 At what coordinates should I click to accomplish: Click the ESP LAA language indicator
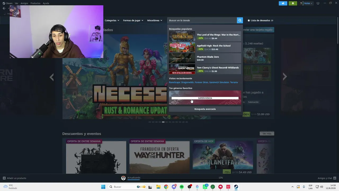click(310, 187)
